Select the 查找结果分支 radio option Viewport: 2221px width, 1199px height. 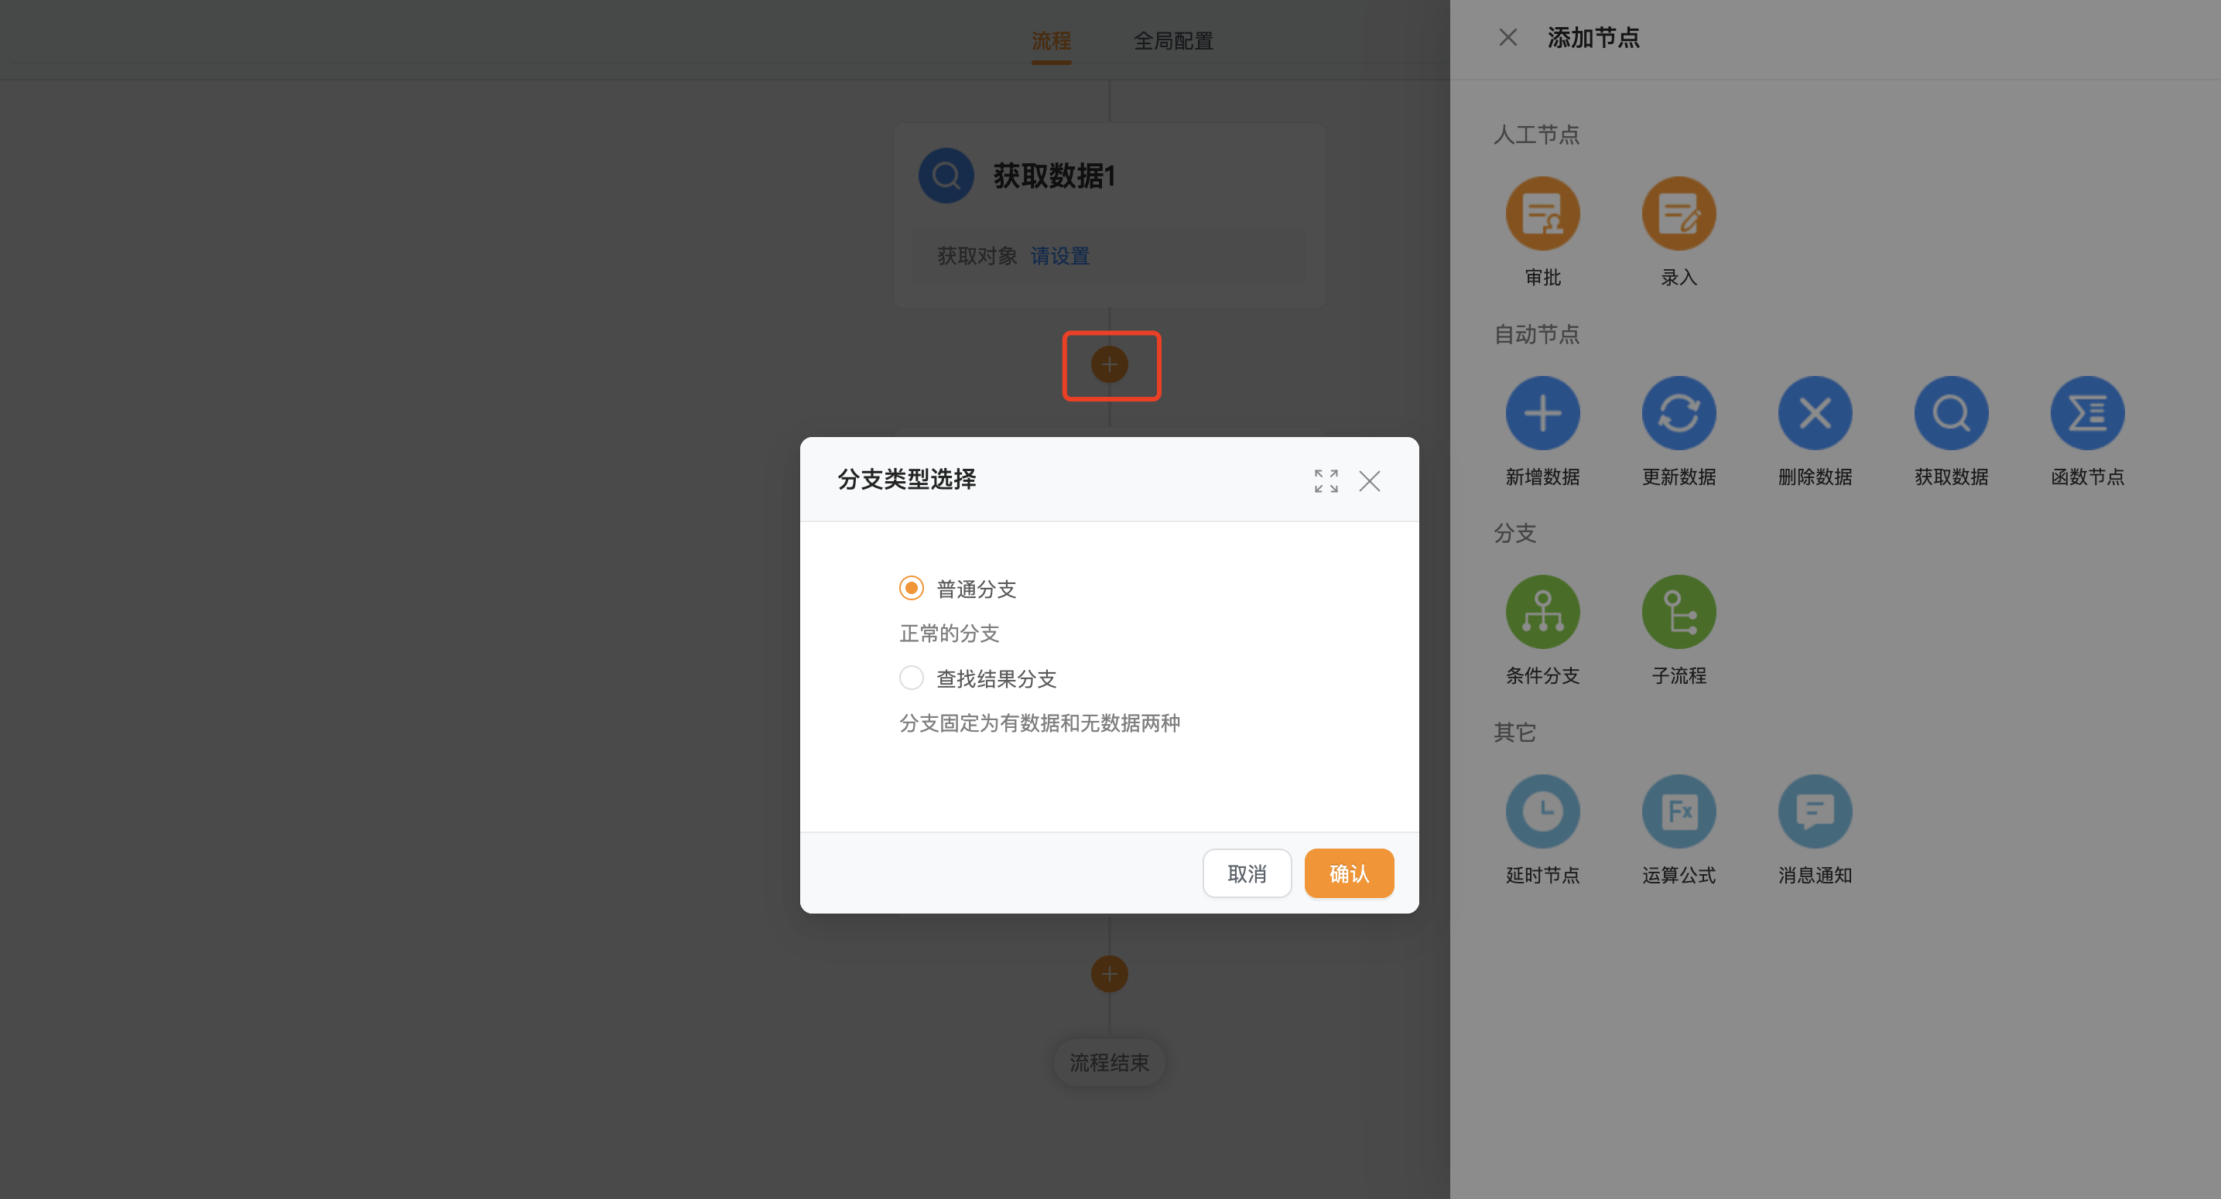click(912, 678)
